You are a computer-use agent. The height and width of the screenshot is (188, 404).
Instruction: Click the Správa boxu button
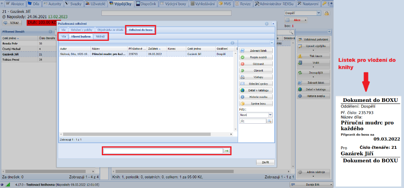coord(256,103)
